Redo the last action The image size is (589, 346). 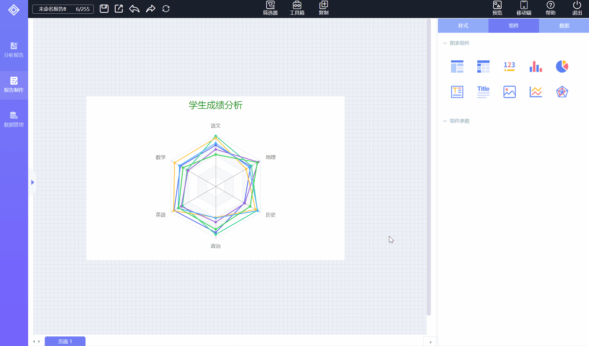pos(151,9)
